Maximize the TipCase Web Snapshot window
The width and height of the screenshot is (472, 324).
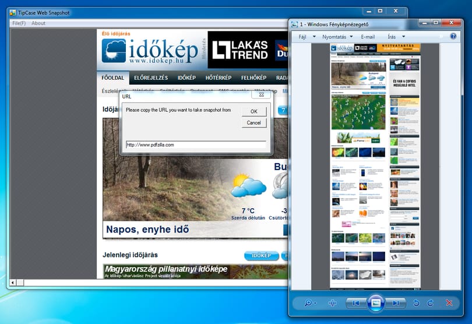click(x=380, y=11)
